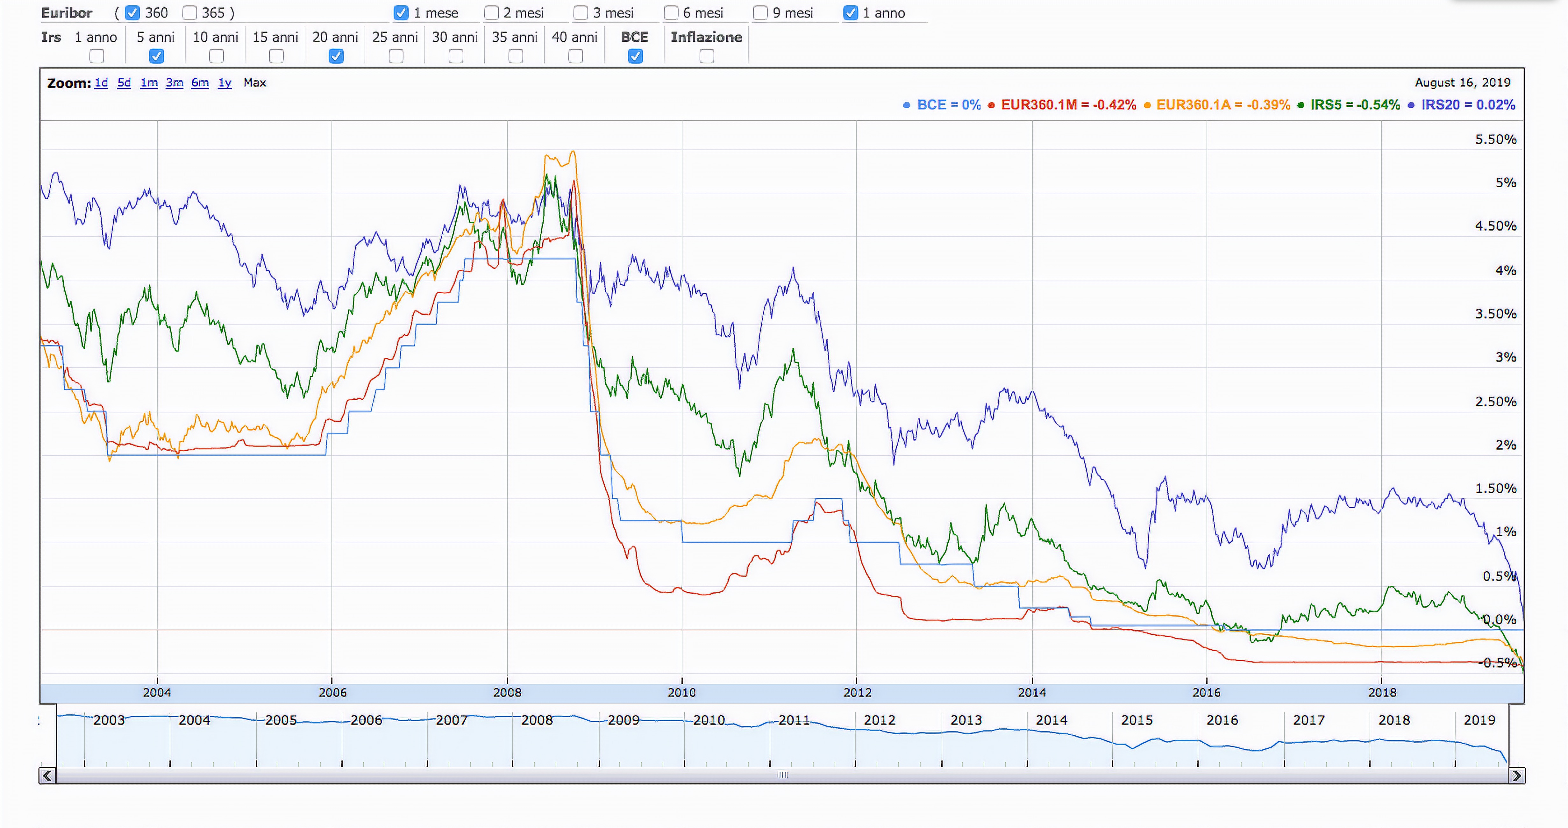
Task: Tick the 2 mesi checkbox
Action: click(491, 13)
